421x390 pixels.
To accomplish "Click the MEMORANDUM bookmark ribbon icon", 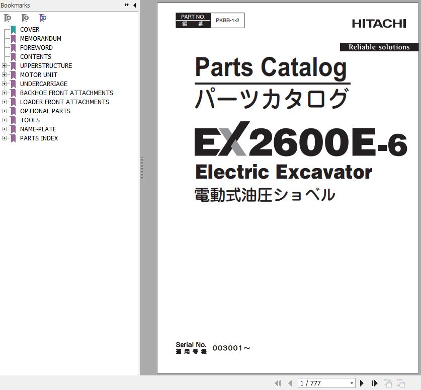I will pyautogui.click(x=13, y=39).
